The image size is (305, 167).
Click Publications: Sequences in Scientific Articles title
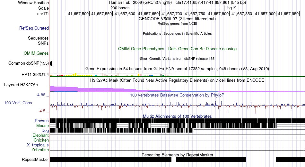[x=177, y=33]
